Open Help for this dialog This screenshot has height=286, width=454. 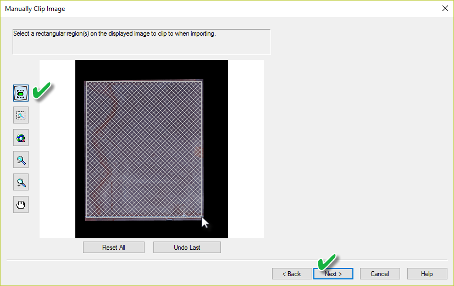point(427,274)
